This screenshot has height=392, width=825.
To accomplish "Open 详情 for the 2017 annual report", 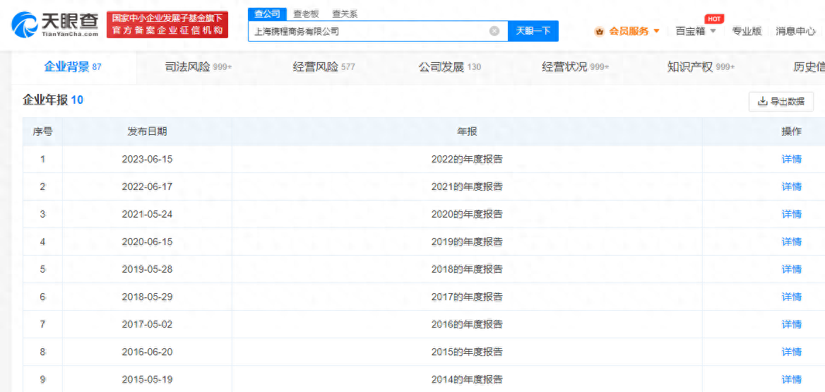I will (x=791, y=297).
